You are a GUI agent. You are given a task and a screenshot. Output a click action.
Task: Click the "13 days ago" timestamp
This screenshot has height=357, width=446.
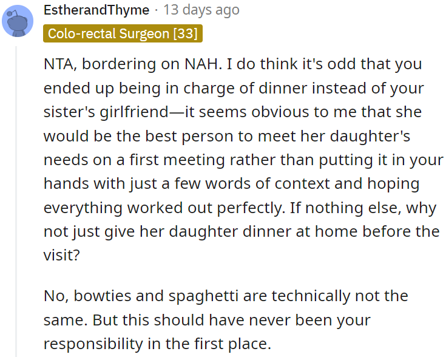coord(200,10)
